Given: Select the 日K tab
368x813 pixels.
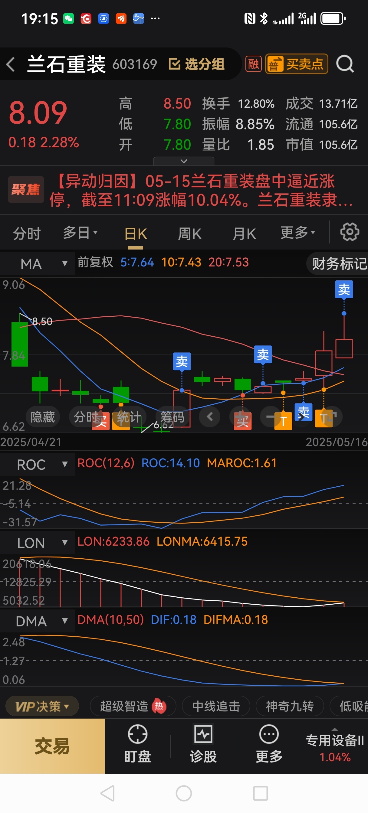Looking at the screenshot, I should point(136,234).
